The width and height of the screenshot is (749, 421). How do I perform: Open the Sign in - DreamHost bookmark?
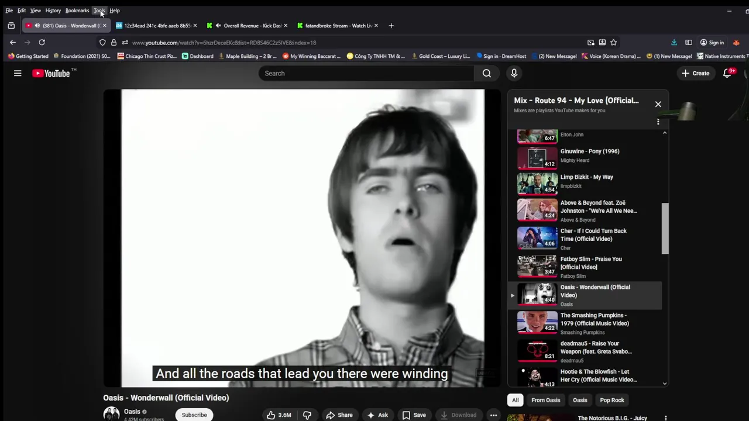(501, 56)
